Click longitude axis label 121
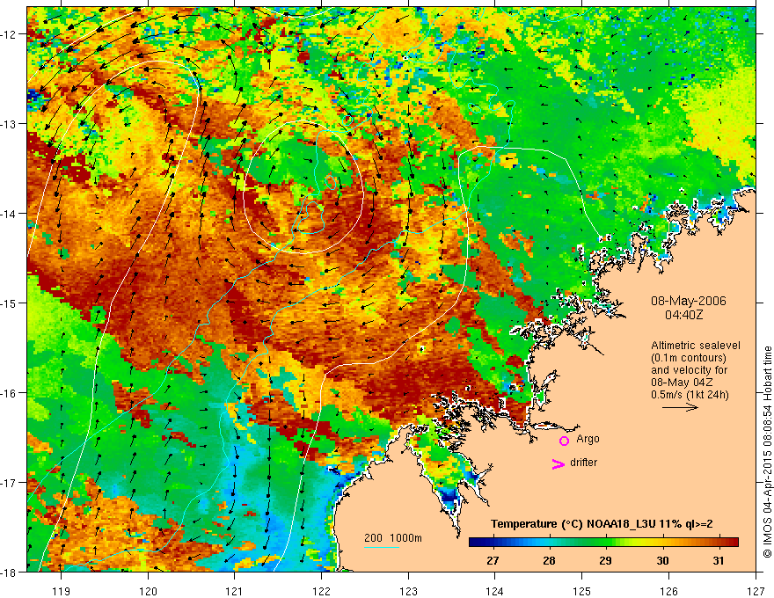 point(234,591)
